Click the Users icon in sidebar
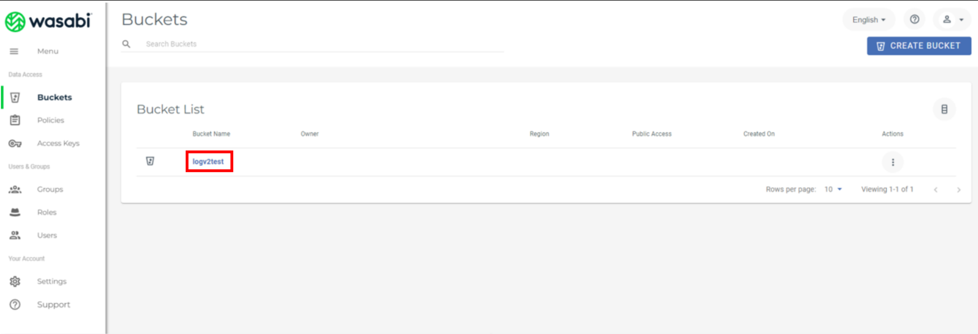The image size is (978, 334). click(15, 235)
